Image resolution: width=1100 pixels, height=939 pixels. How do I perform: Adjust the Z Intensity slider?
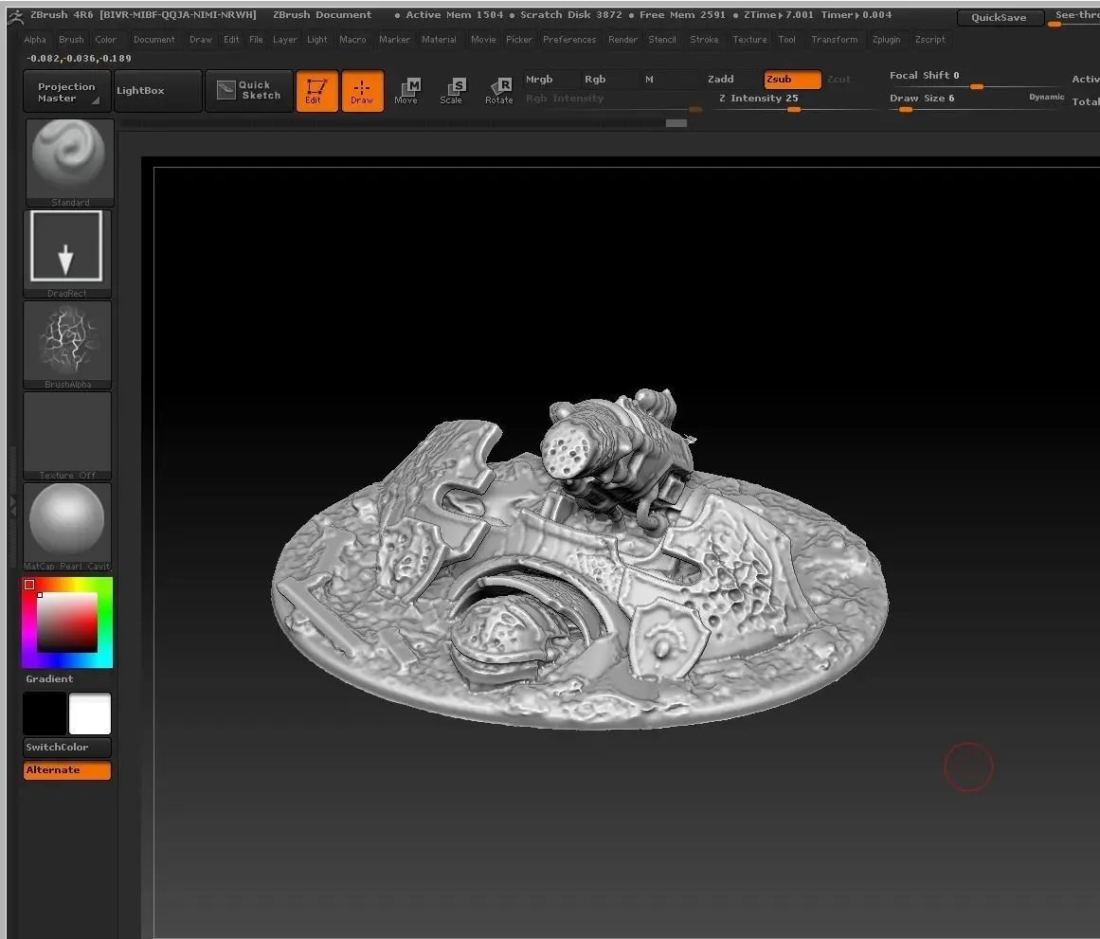coord(794,101)
